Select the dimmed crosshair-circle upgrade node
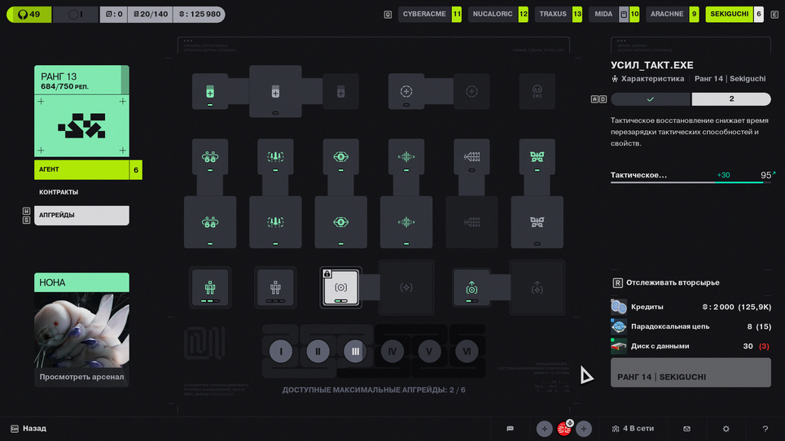 tap(471, 91)
